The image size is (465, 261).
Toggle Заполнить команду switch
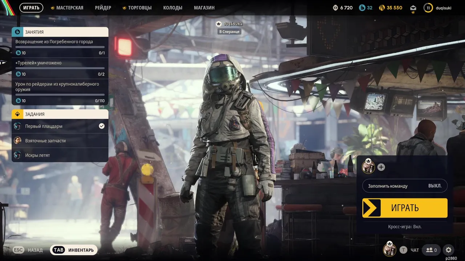click(405, 186)
